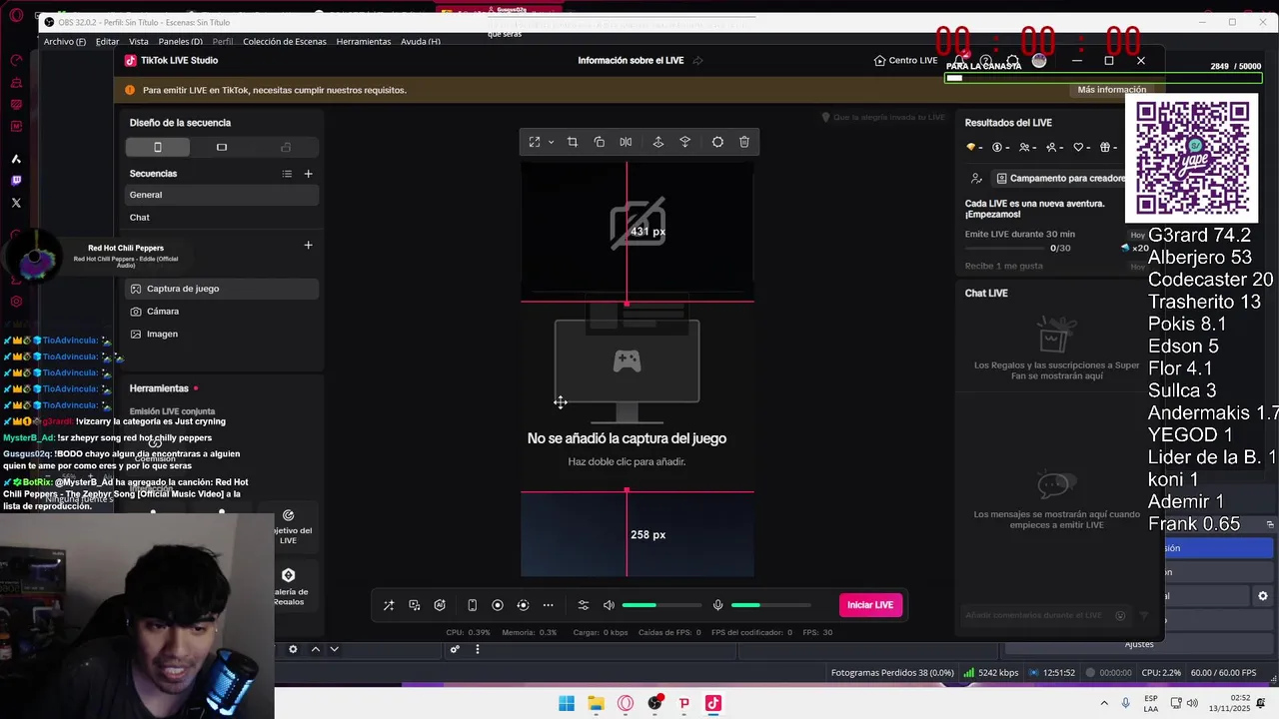Open Información sobre el LIVE share arrow
Screen dimensions: 1279x719
point(698,61)
